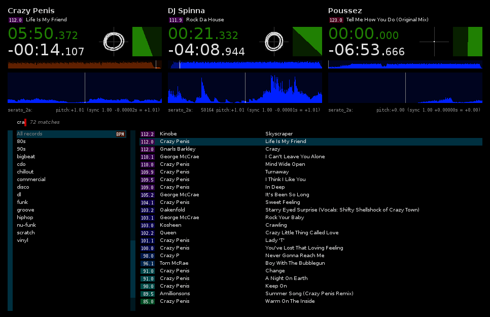Select the dl crate
This screenshot has height=317, width=490.
coord(71,194)
